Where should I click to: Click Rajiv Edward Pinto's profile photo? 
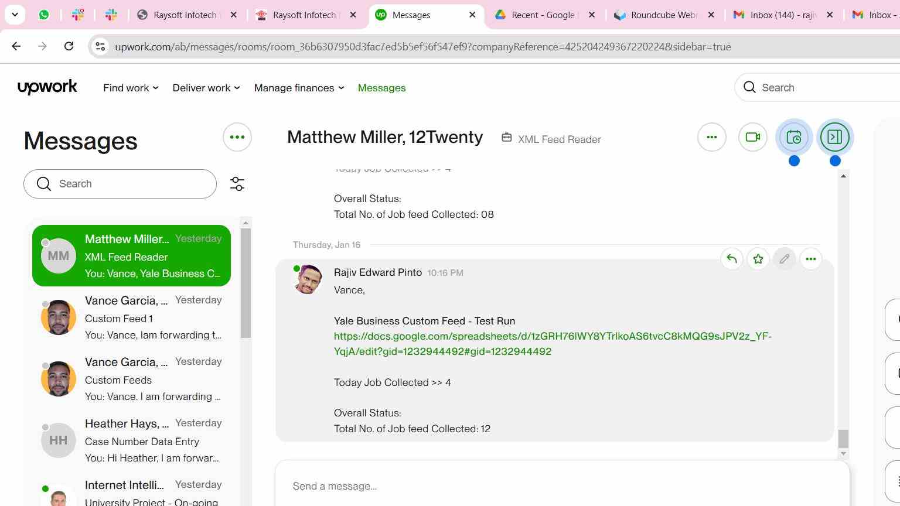(x=308, y=279)
